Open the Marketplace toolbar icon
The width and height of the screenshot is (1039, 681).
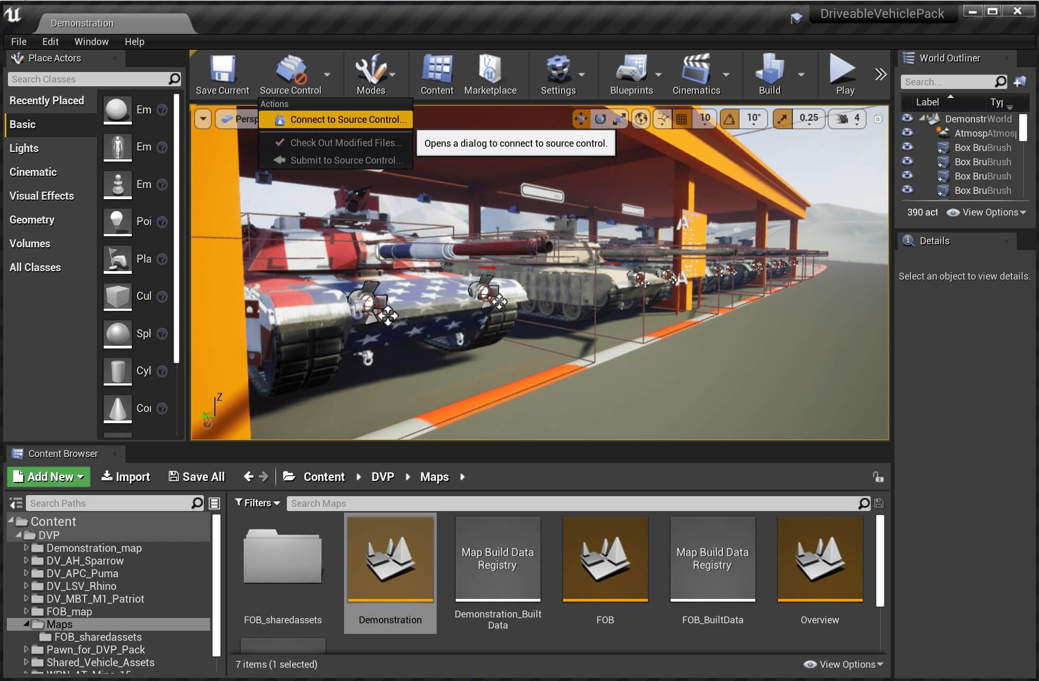[x=490, y=69]
